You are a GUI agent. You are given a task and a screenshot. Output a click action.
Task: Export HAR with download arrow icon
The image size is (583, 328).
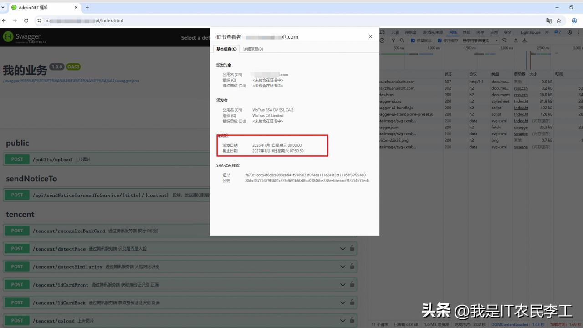click(525, 41)
